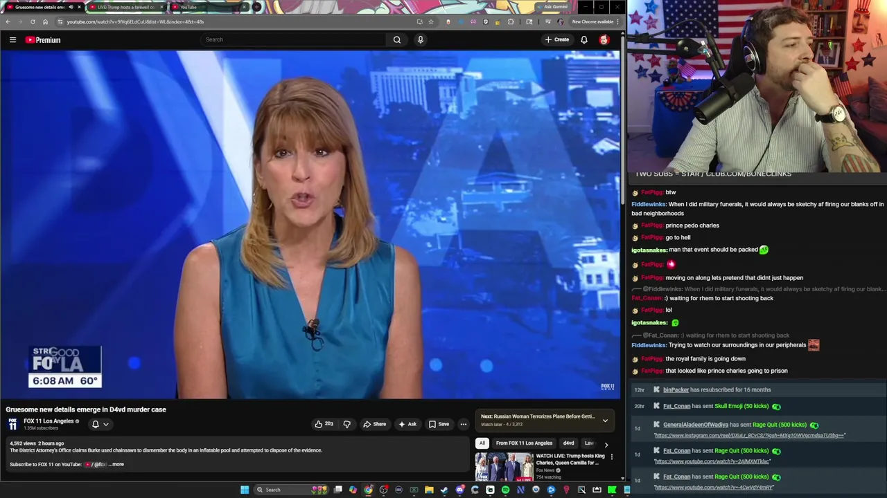Click the YouTube search magnifier button
Image resolution: width=887 pixels, height=498 pixels.
397,39
